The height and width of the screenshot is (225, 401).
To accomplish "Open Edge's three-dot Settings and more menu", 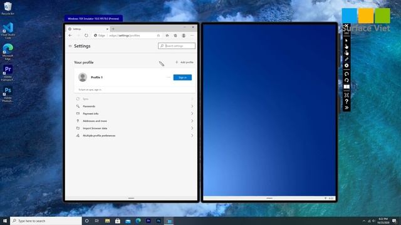I will pyautogui.click(x=192, y=36).
